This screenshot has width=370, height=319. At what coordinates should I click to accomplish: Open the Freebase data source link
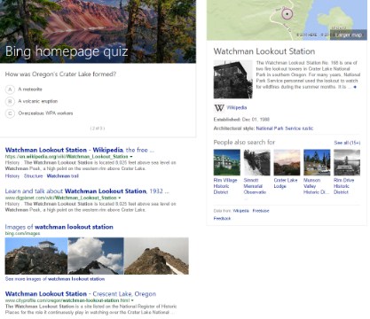pyautogui.click(x=261, y=211)
